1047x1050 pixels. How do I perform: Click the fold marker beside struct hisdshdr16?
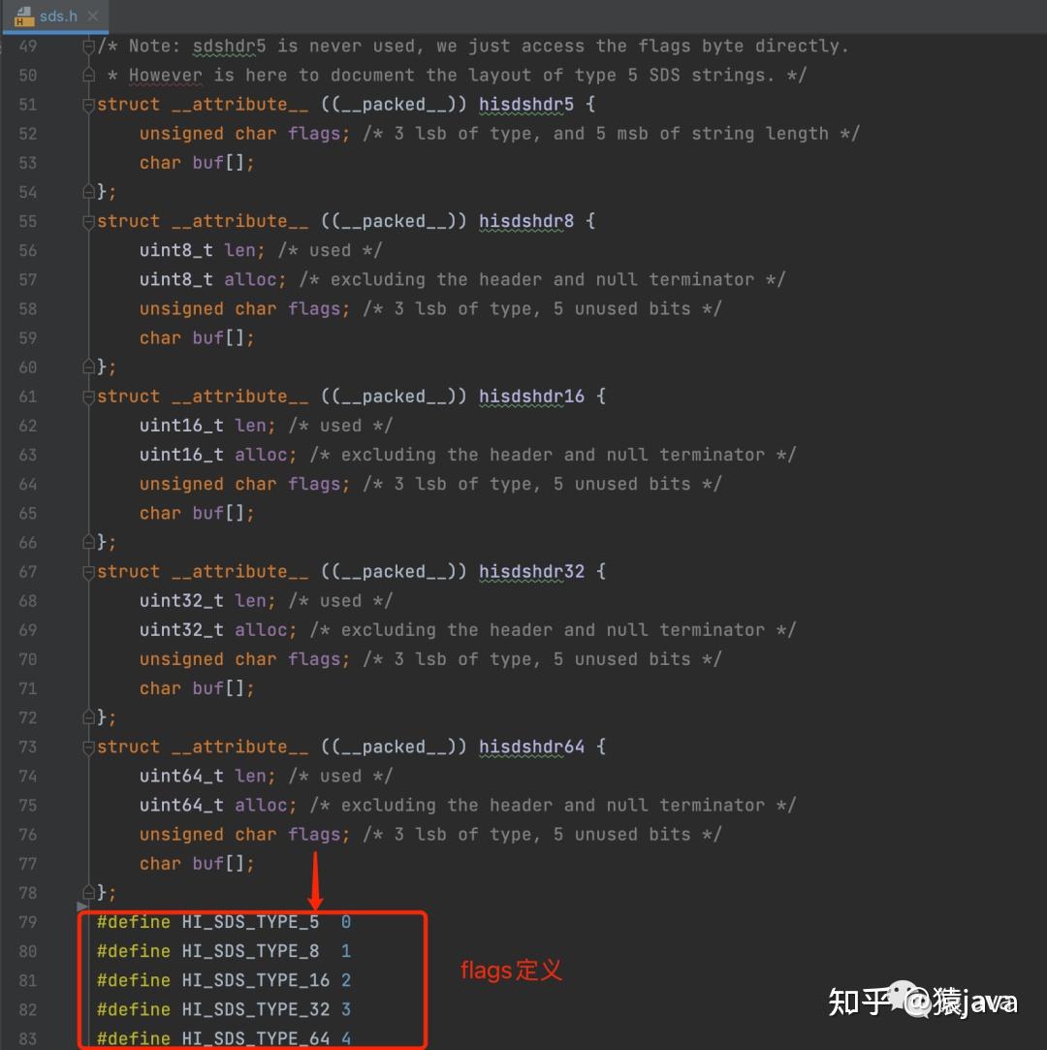pyautogui.click(x=87, y=396)
